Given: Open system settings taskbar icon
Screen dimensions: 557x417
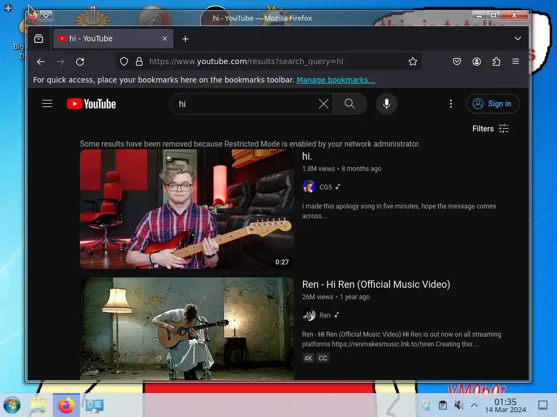Looking at the screenshot, I should point(94,405).
